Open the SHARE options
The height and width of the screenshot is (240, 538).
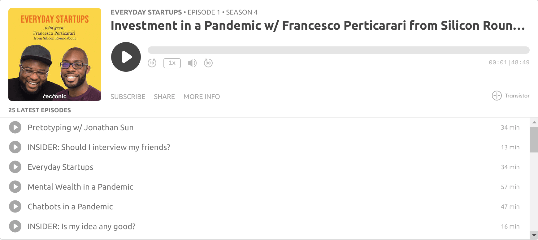pyautogui.click(x=164, y=96)
